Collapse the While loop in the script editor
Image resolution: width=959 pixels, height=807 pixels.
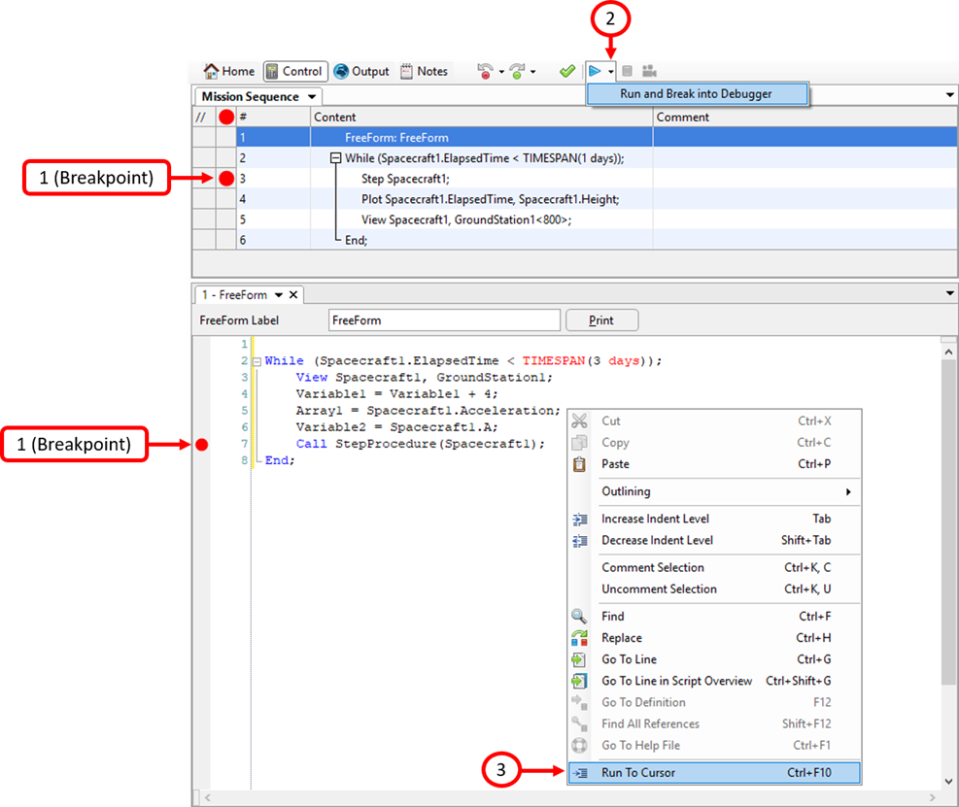257,359
